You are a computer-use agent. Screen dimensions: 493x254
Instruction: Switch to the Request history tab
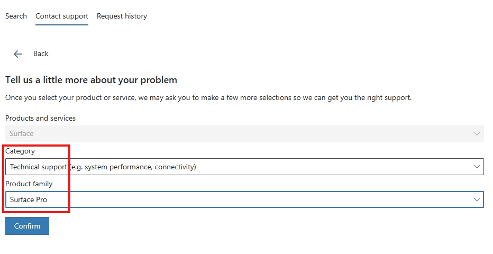click(x=122, y=16)
